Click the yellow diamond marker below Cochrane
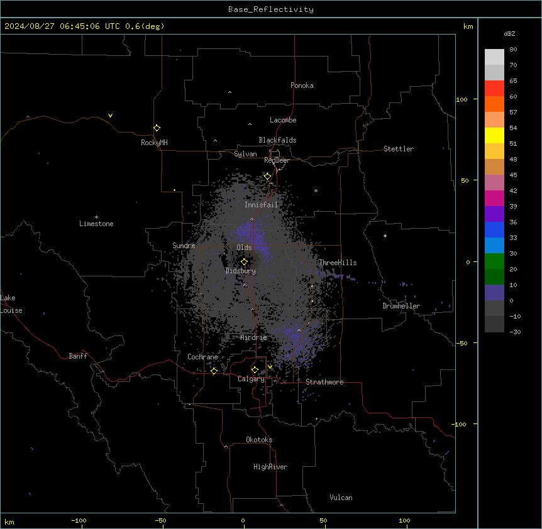Screen dimensions: 542x529 tap(214, 371)
